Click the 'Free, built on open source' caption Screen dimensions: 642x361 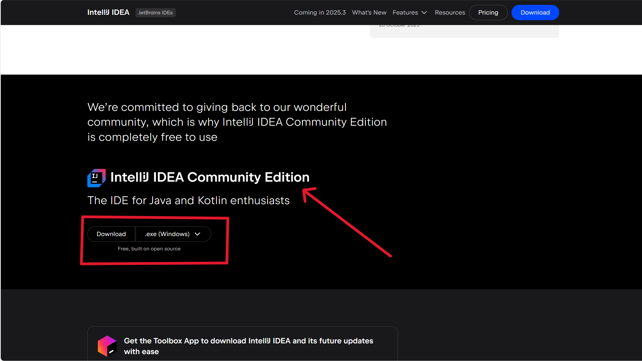tap(149, 249)
